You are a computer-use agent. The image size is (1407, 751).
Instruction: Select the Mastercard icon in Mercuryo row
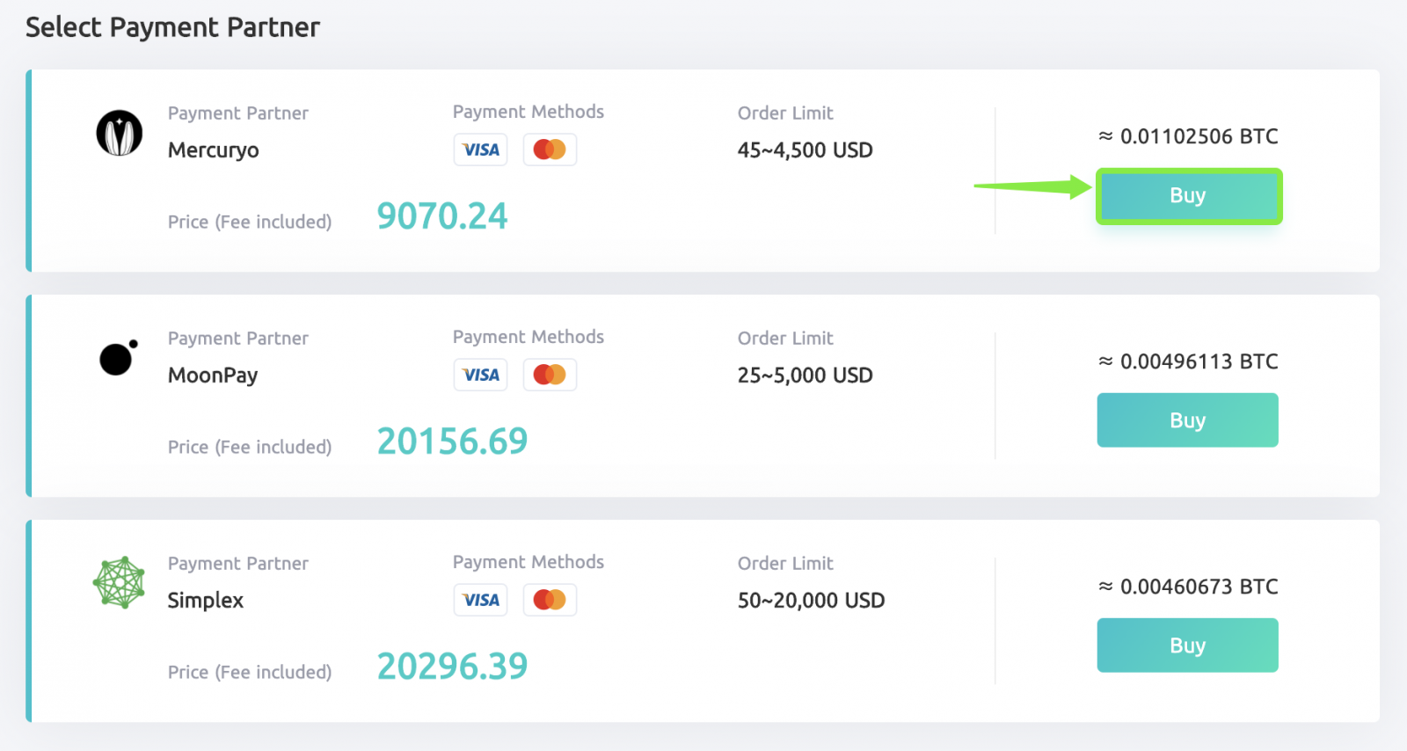[x=550, y=149]
